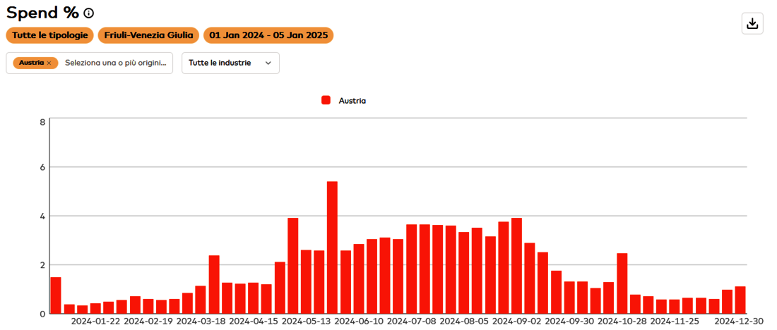Click the Friuli-Venezia Giulia region chip

tap(148, 35)
